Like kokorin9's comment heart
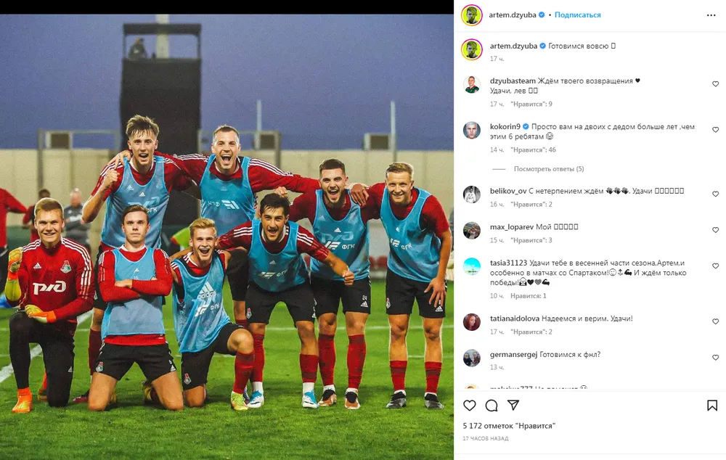The image size is (726, 460). tap(715, 130)
